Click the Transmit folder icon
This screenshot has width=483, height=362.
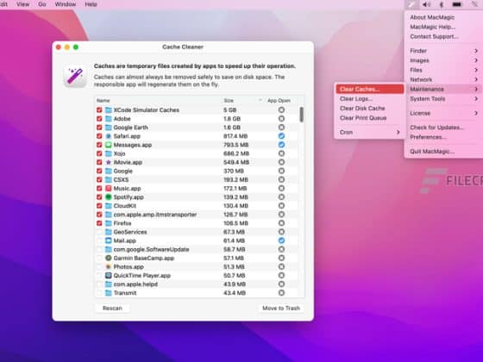point(108,293)
